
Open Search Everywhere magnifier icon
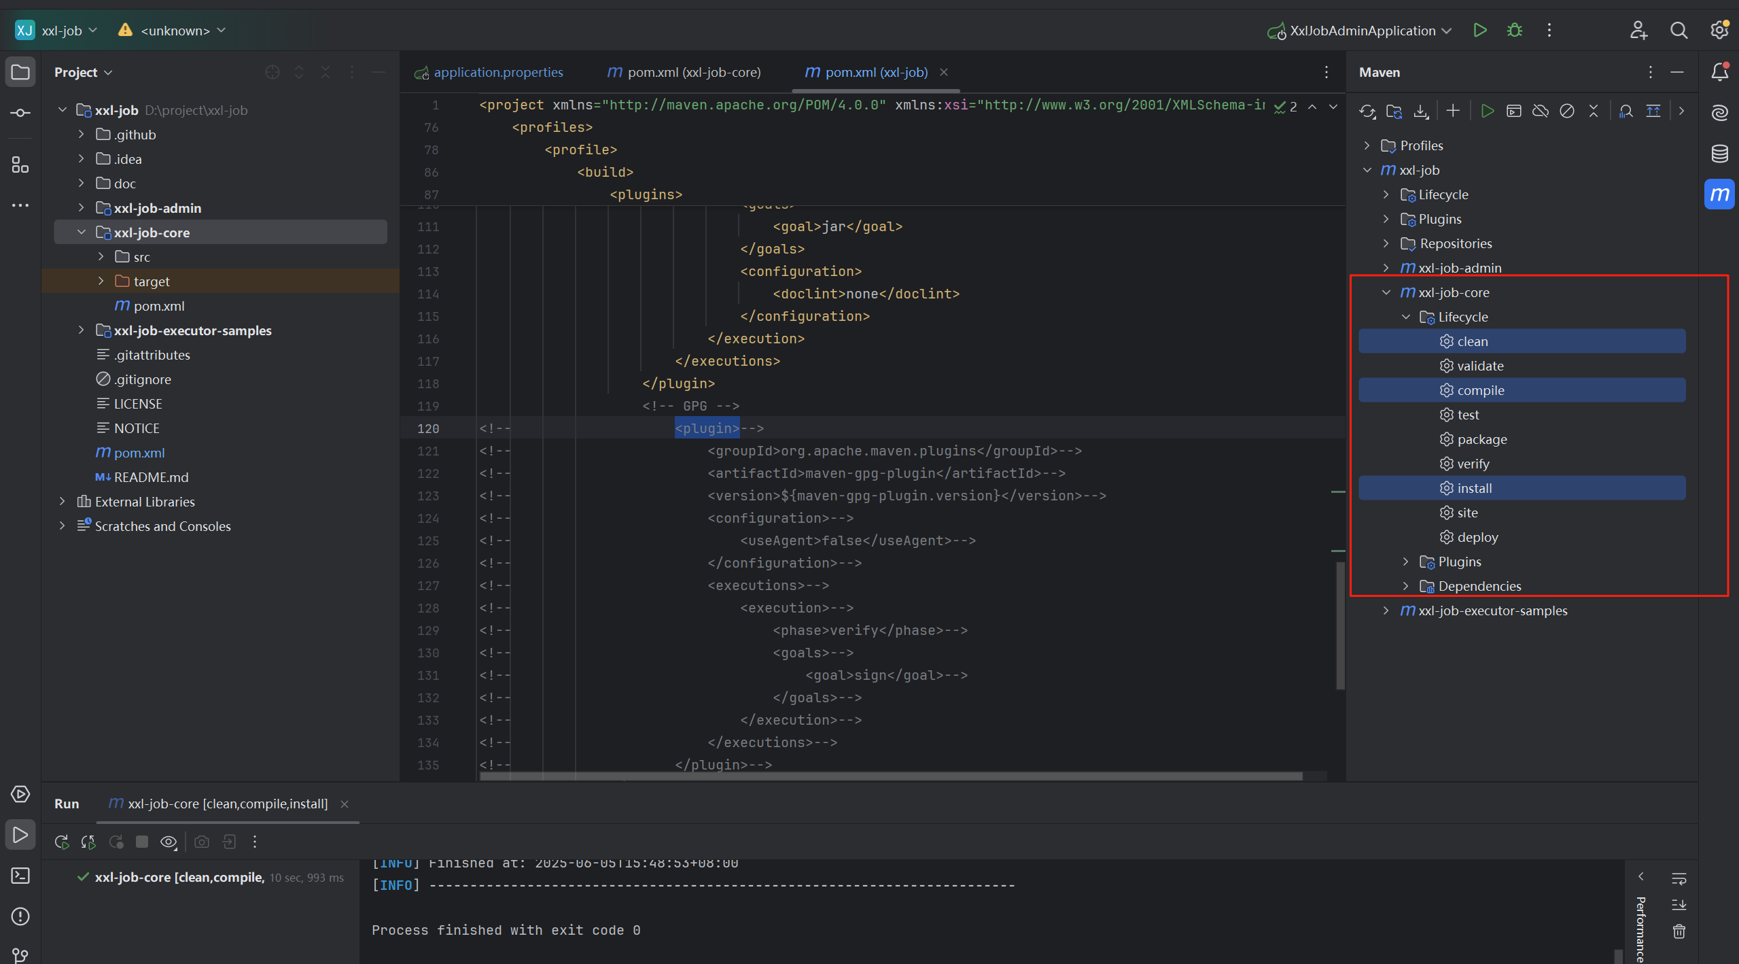tap(1679, 31)
